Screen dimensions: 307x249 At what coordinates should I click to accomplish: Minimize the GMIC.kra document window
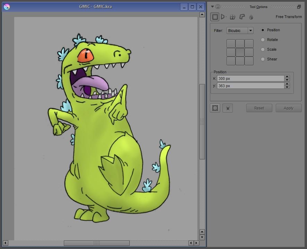(184, 7)
